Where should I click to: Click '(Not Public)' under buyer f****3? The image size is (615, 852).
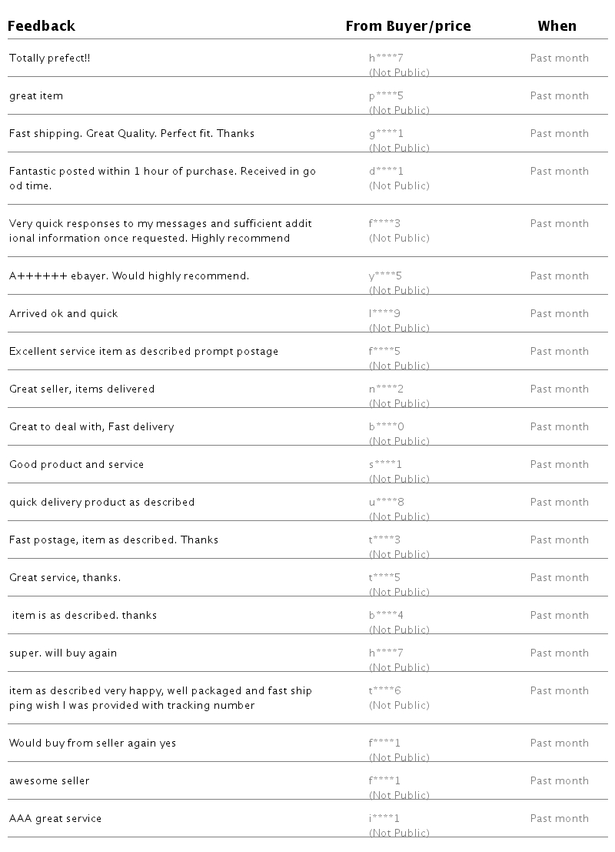(x=399, y=238)
